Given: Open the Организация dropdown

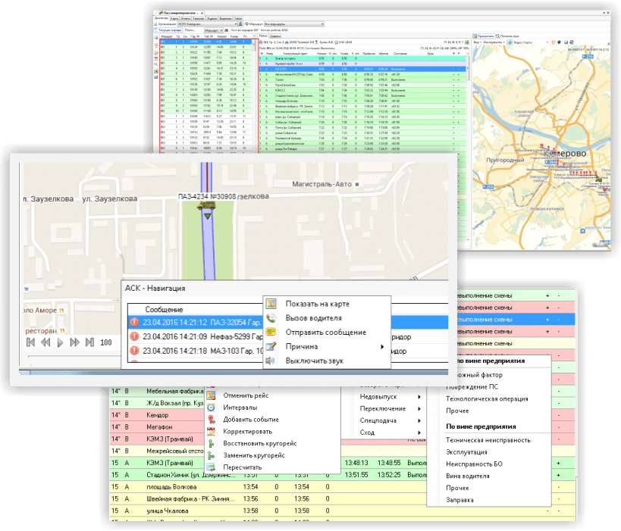Looking at the screenshot, I should (207, 24).
